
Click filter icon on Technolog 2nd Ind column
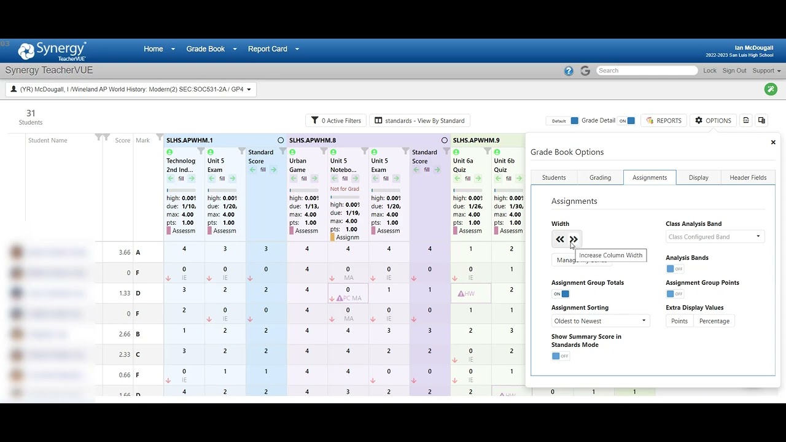coord(201,151)
